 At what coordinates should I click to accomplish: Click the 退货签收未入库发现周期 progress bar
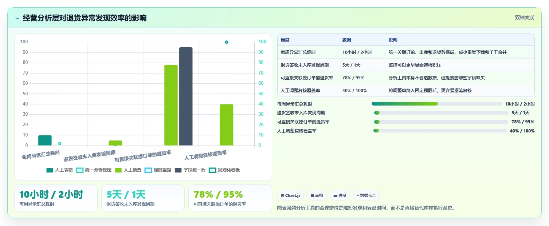[441, 113]
